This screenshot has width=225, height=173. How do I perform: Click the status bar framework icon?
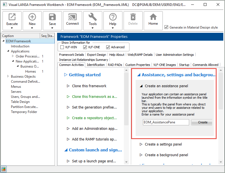[x=4, y=169]
